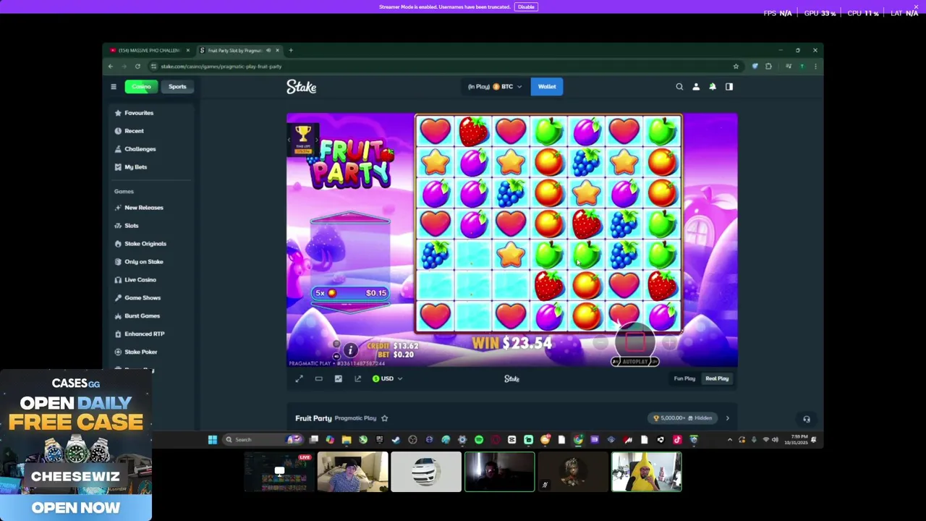This screenshot has height=521, width=926.
Task: Open Stake Poker in sidebar
Action: click(x=140, y=352)
